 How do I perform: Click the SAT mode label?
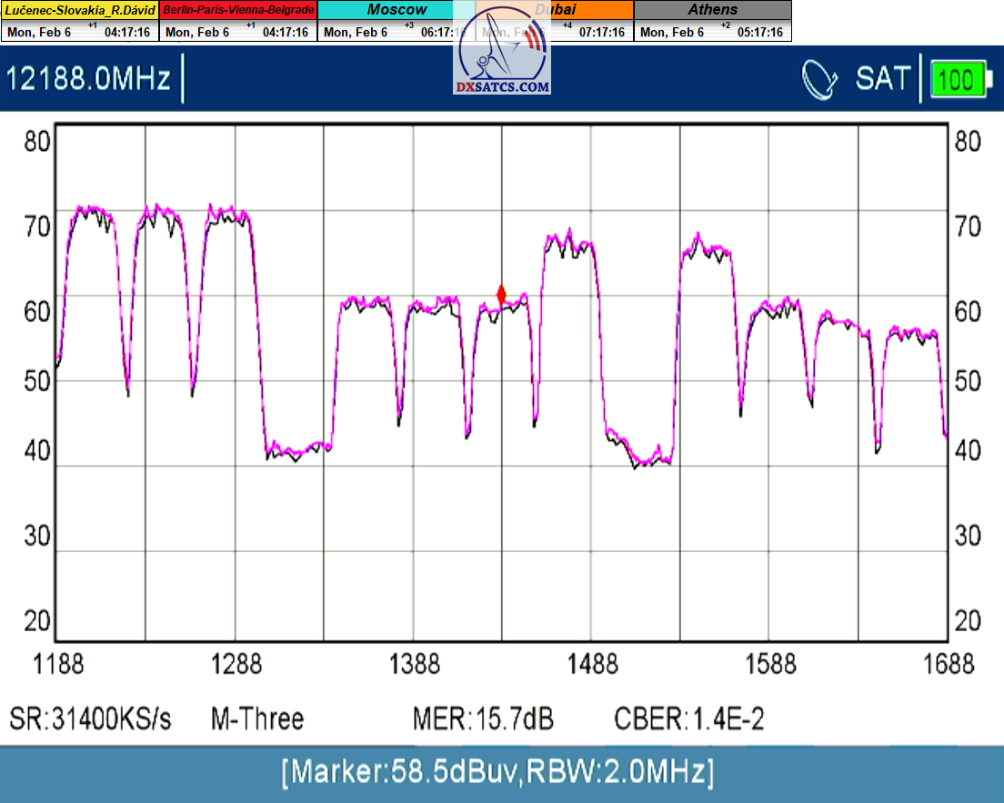point(881,79)
